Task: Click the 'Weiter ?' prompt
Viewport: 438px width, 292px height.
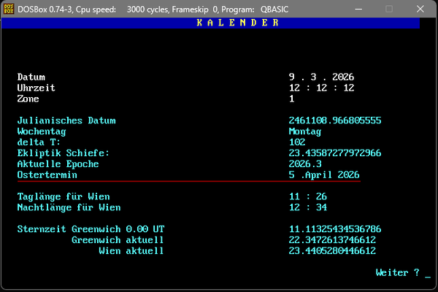Action: pyautogui.click(x=397, y=272)
